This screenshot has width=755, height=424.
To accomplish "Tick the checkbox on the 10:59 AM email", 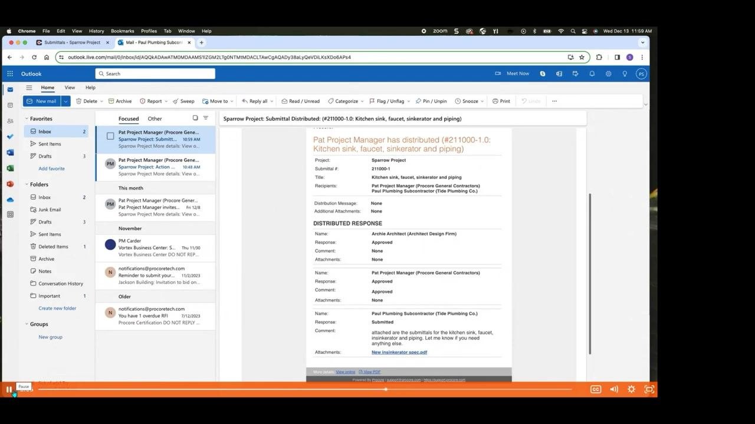I will (x=110, y=136).
